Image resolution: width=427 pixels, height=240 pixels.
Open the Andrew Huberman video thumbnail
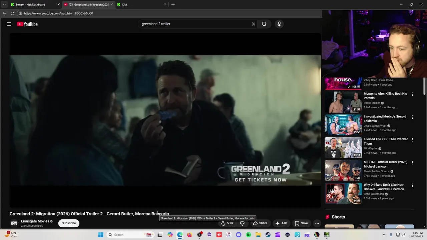343,193
